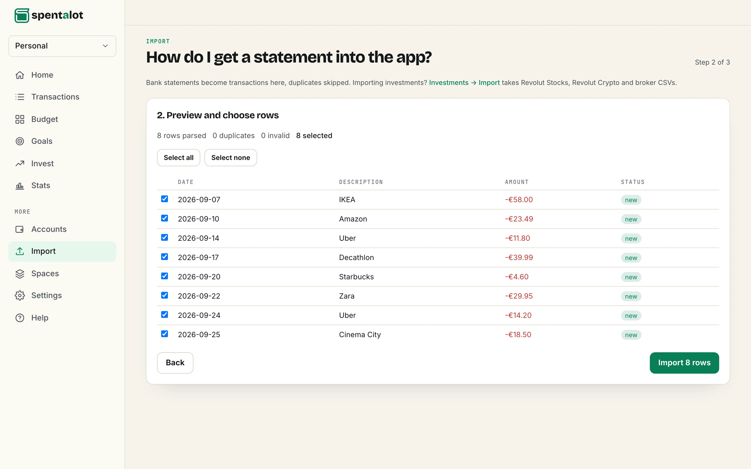
Task: Click the Stats bar chart icon
Action: (20, 186)
